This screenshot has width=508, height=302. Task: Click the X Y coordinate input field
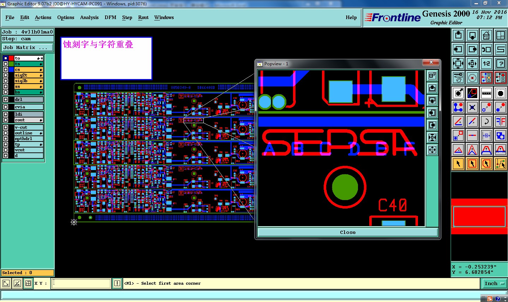81,283
